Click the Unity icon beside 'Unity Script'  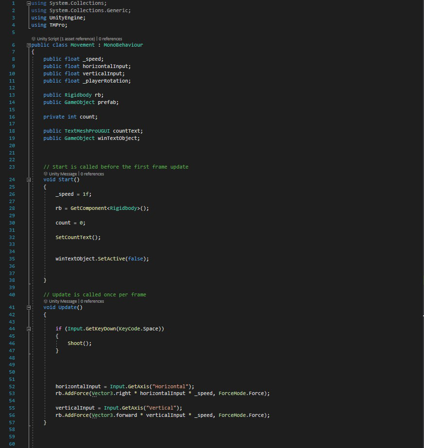pyautogui.click(x=34, y=39)
